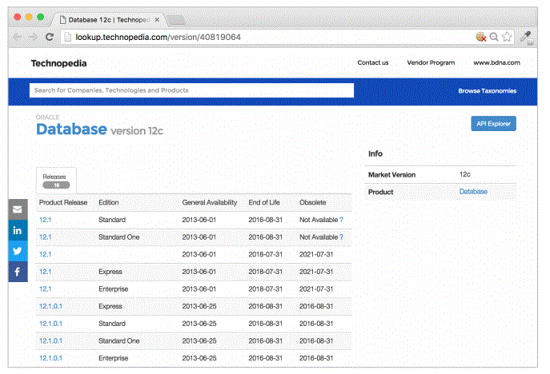The width and height of the screenshot is (550, 374).
Task: Click the Edition column header
Action: (x=108, y=202)
